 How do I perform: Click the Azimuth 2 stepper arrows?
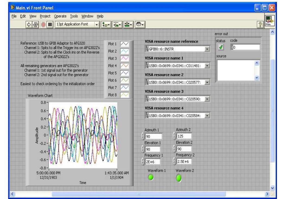[174, 136]
